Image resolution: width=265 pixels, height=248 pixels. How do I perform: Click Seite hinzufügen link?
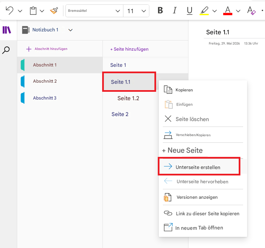(x=129, y=49)
